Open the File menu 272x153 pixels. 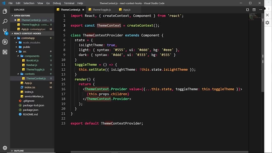[11, 3]
